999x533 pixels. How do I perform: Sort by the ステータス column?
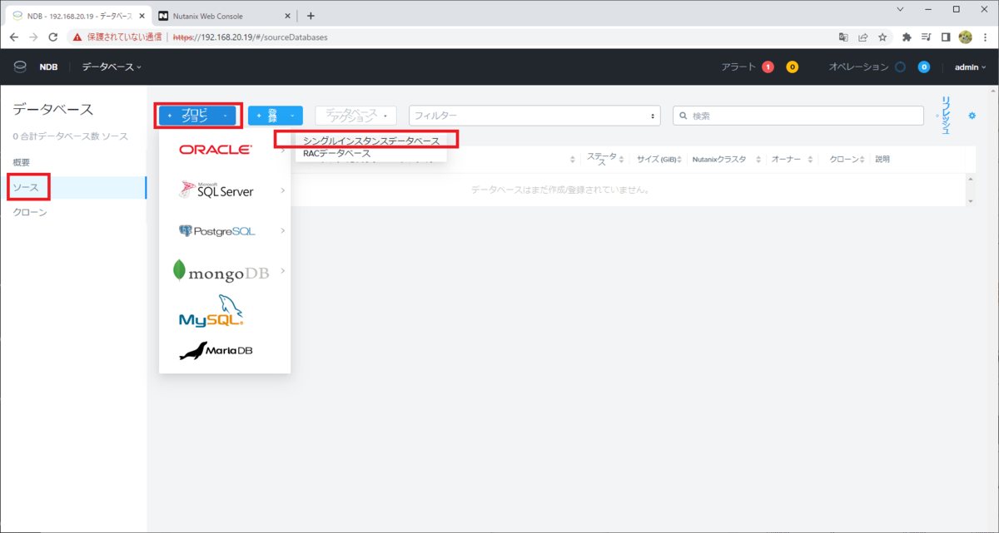pos(604,159)
